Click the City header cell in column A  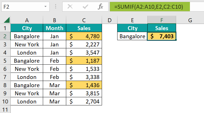point(27,28)
